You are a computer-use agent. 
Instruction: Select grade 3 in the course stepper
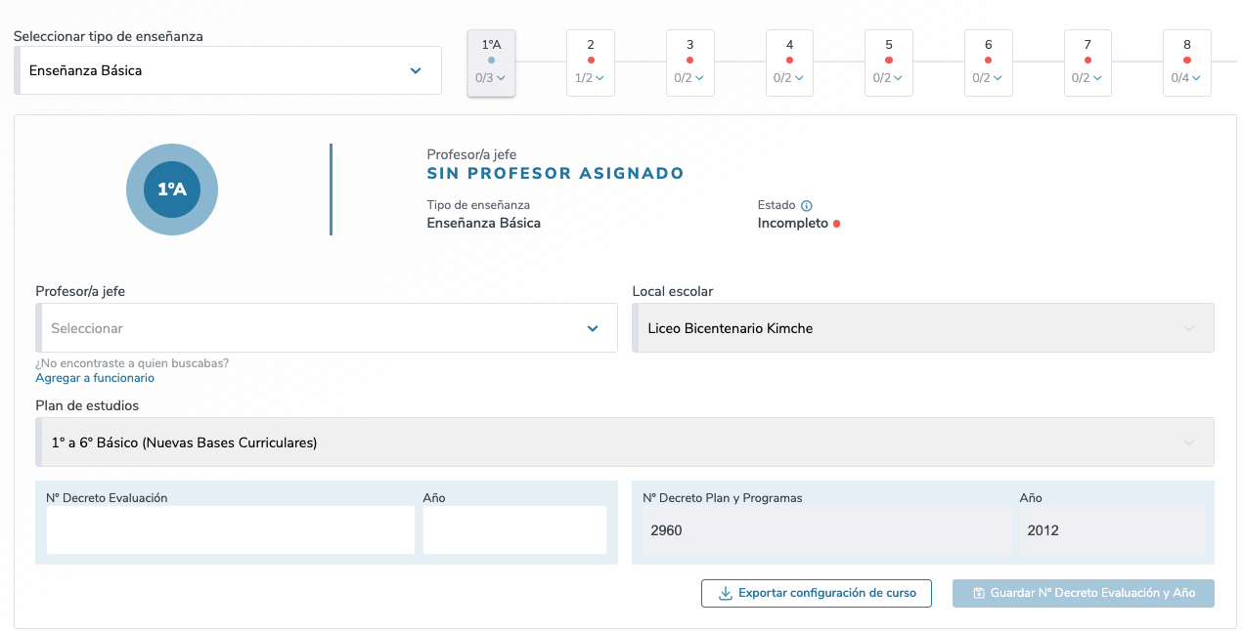click(690, 63)
